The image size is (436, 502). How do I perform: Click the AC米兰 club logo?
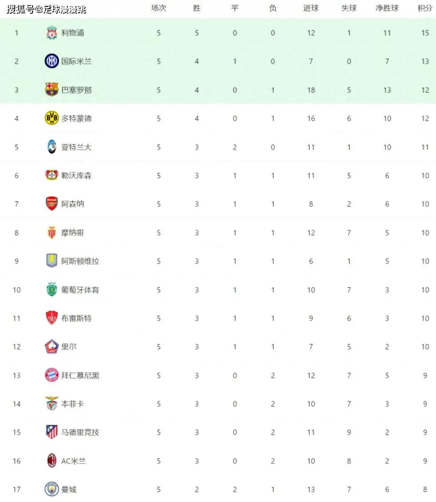tap(51, 461)
